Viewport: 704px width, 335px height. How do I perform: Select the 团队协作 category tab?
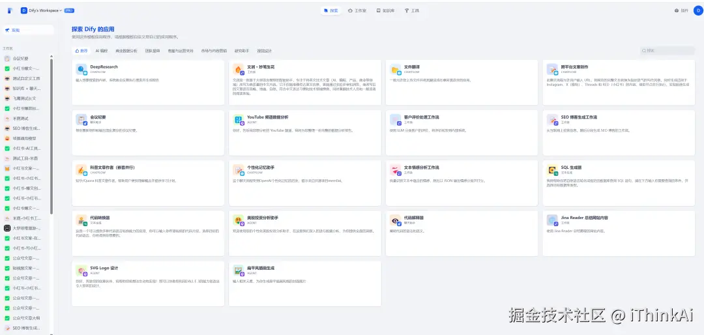[152, 51]
